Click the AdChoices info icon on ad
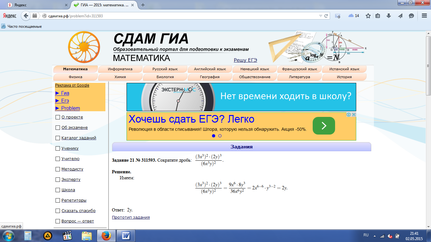The height and width of the screenshot is (242, 431). [x=349, y=115]
